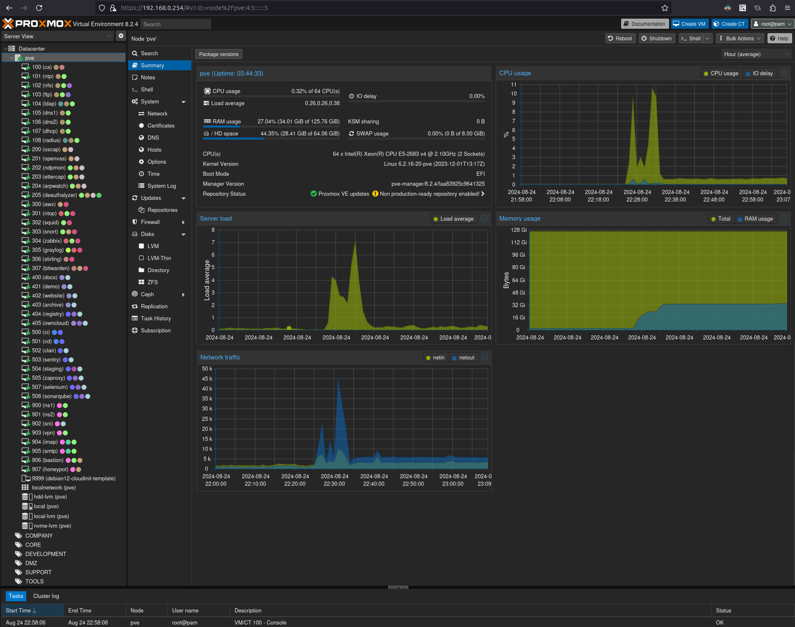Open server view settings gear
The image size is (795, 627).
121,36
